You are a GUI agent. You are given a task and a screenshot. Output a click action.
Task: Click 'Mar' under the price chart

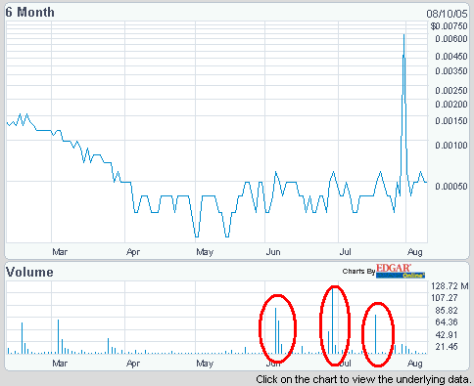(60, 252)
